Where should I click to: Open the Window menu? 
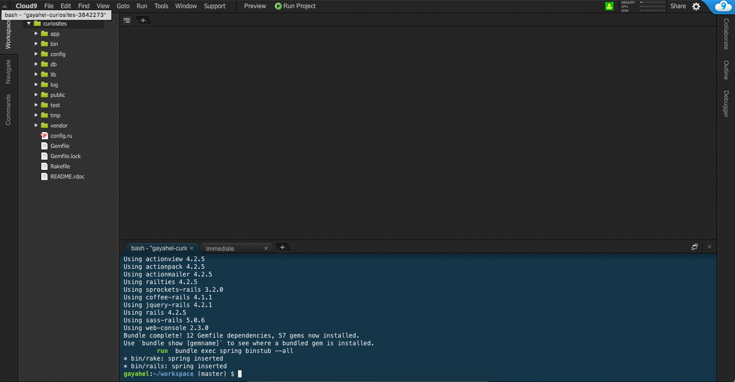tap(186, 6)
